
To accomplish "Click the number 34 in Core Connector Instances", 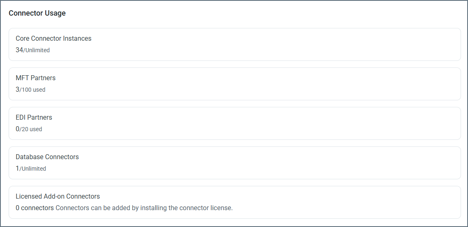I will [19, 50].
